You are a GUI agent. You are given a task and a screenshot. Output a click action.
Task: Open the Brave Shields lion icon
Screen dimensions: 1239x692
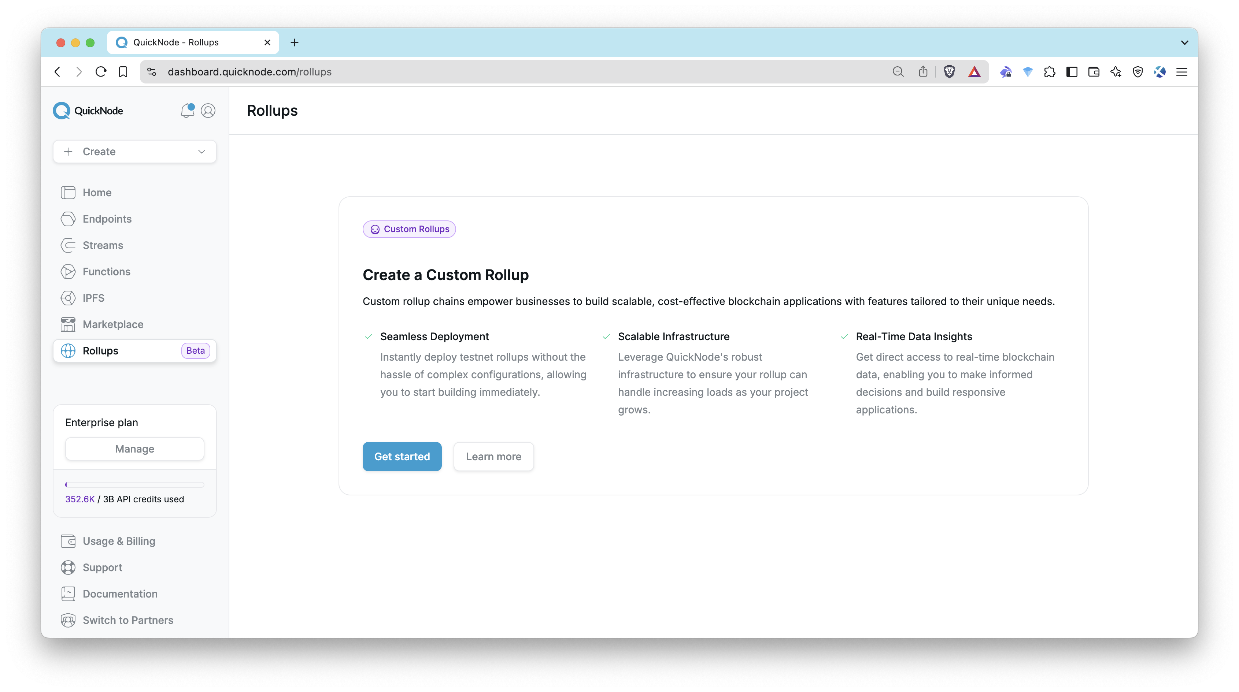pos(949,72)
